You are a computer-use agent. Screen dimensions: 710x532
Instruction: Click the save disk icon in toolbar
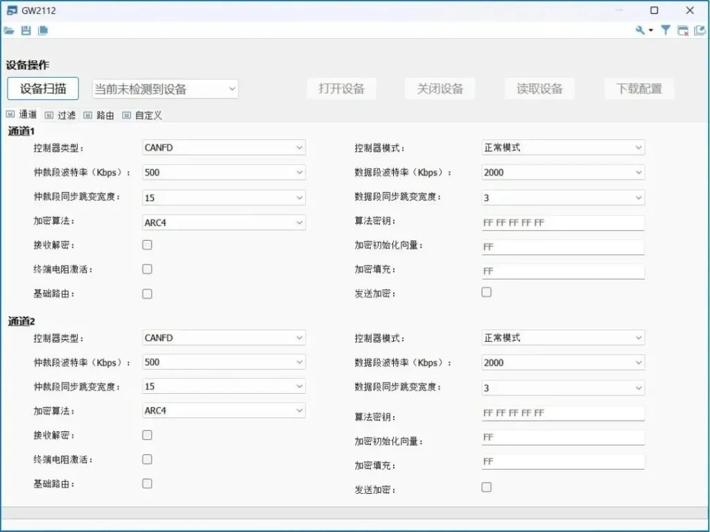click(x=26, y=31)
